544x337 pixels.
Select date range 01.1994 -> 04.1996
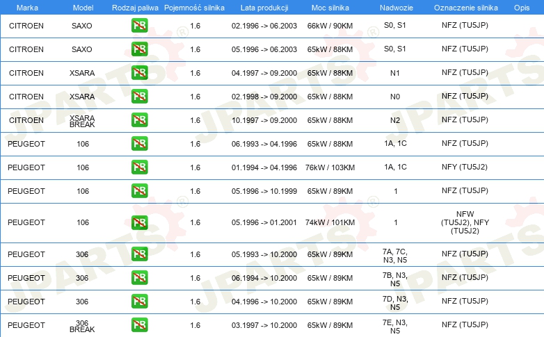click(x=264, y=167)
